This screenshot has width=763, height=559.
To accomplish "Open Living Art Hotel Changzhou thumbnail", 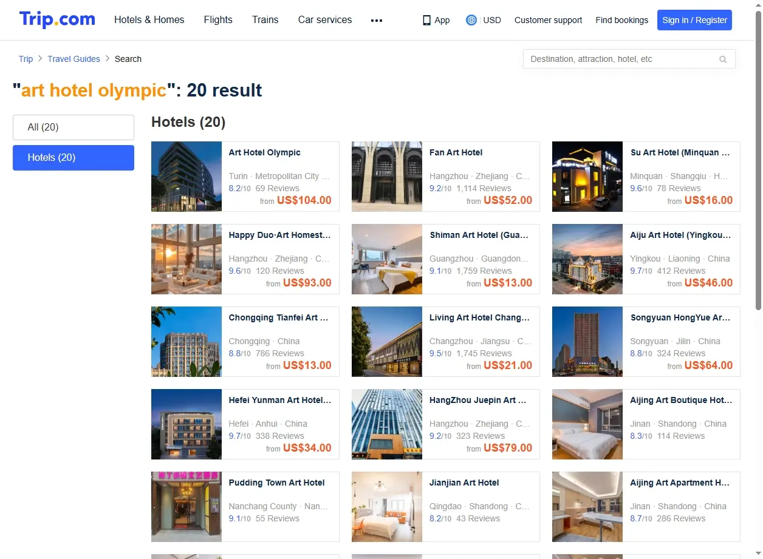I will [387, 342].
